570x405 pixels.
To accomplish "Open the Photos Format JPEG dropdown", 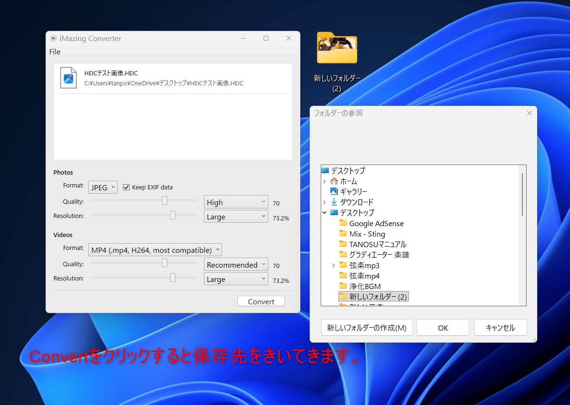I will click(x=102, y=187).
